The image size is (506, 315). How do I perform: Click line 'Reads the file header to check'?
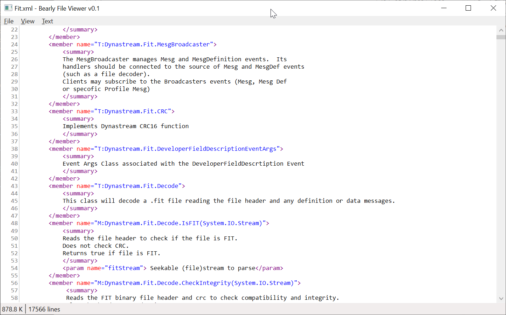point(150,238)
